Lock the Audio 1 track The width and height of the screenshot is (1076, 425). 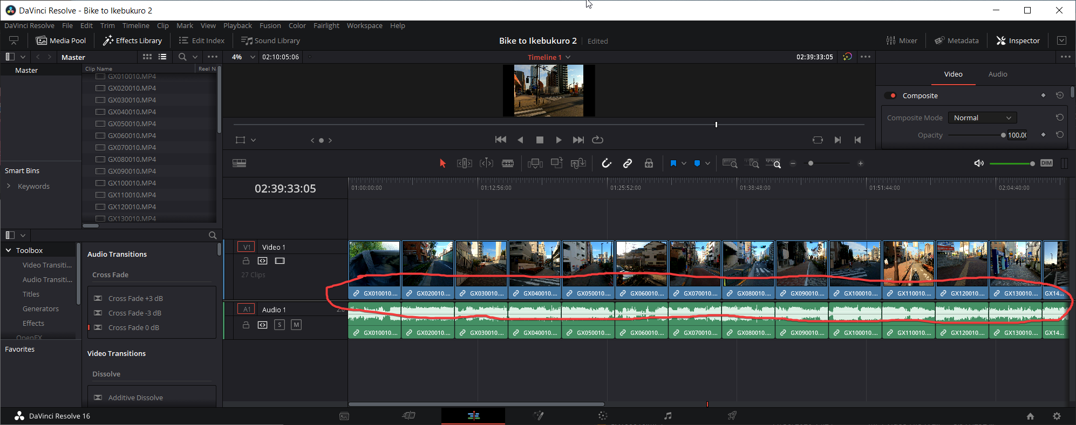[246, 325]
